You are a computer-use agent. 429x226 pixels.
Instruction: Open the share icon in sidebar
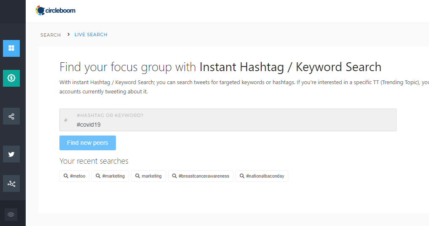(x=11, y=116)
